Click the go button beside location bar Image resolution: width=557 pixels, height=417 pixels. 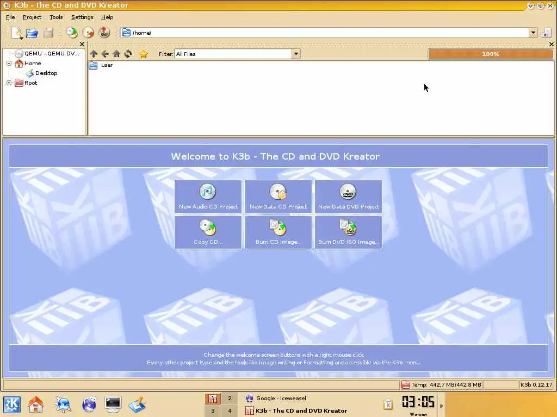(x=546, y=33)
